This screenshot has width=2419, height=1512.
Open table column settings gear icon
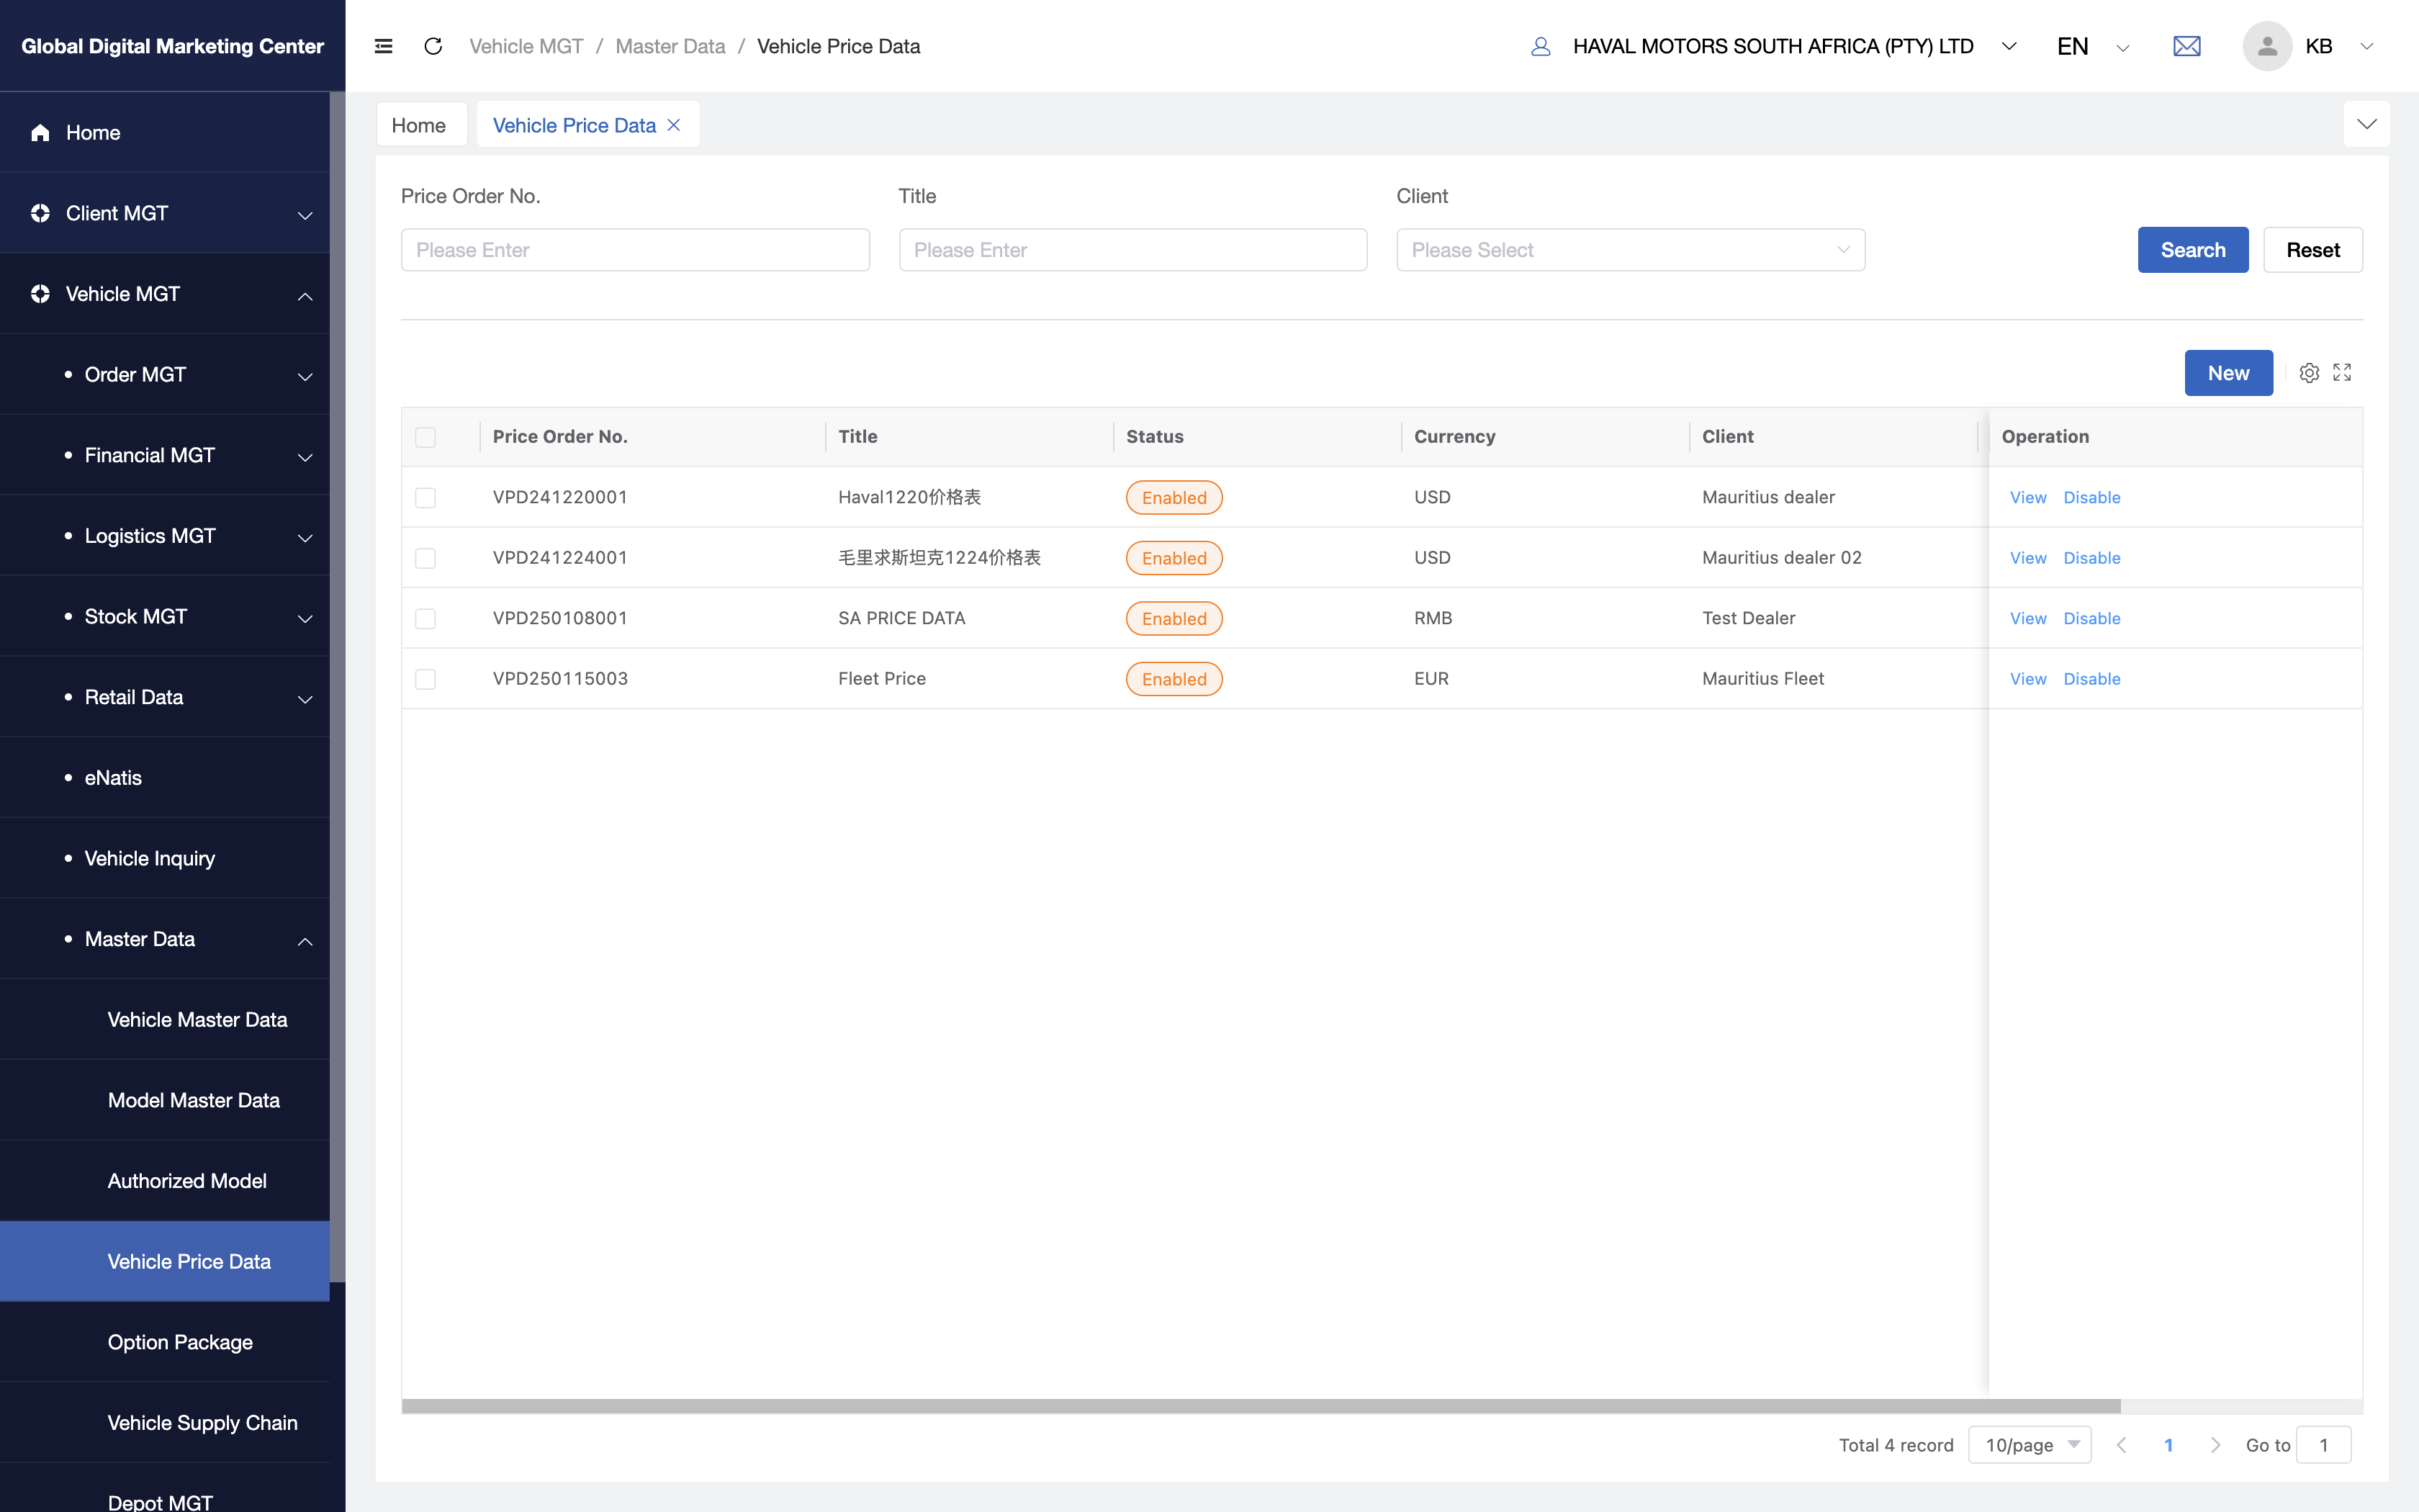2308,373
